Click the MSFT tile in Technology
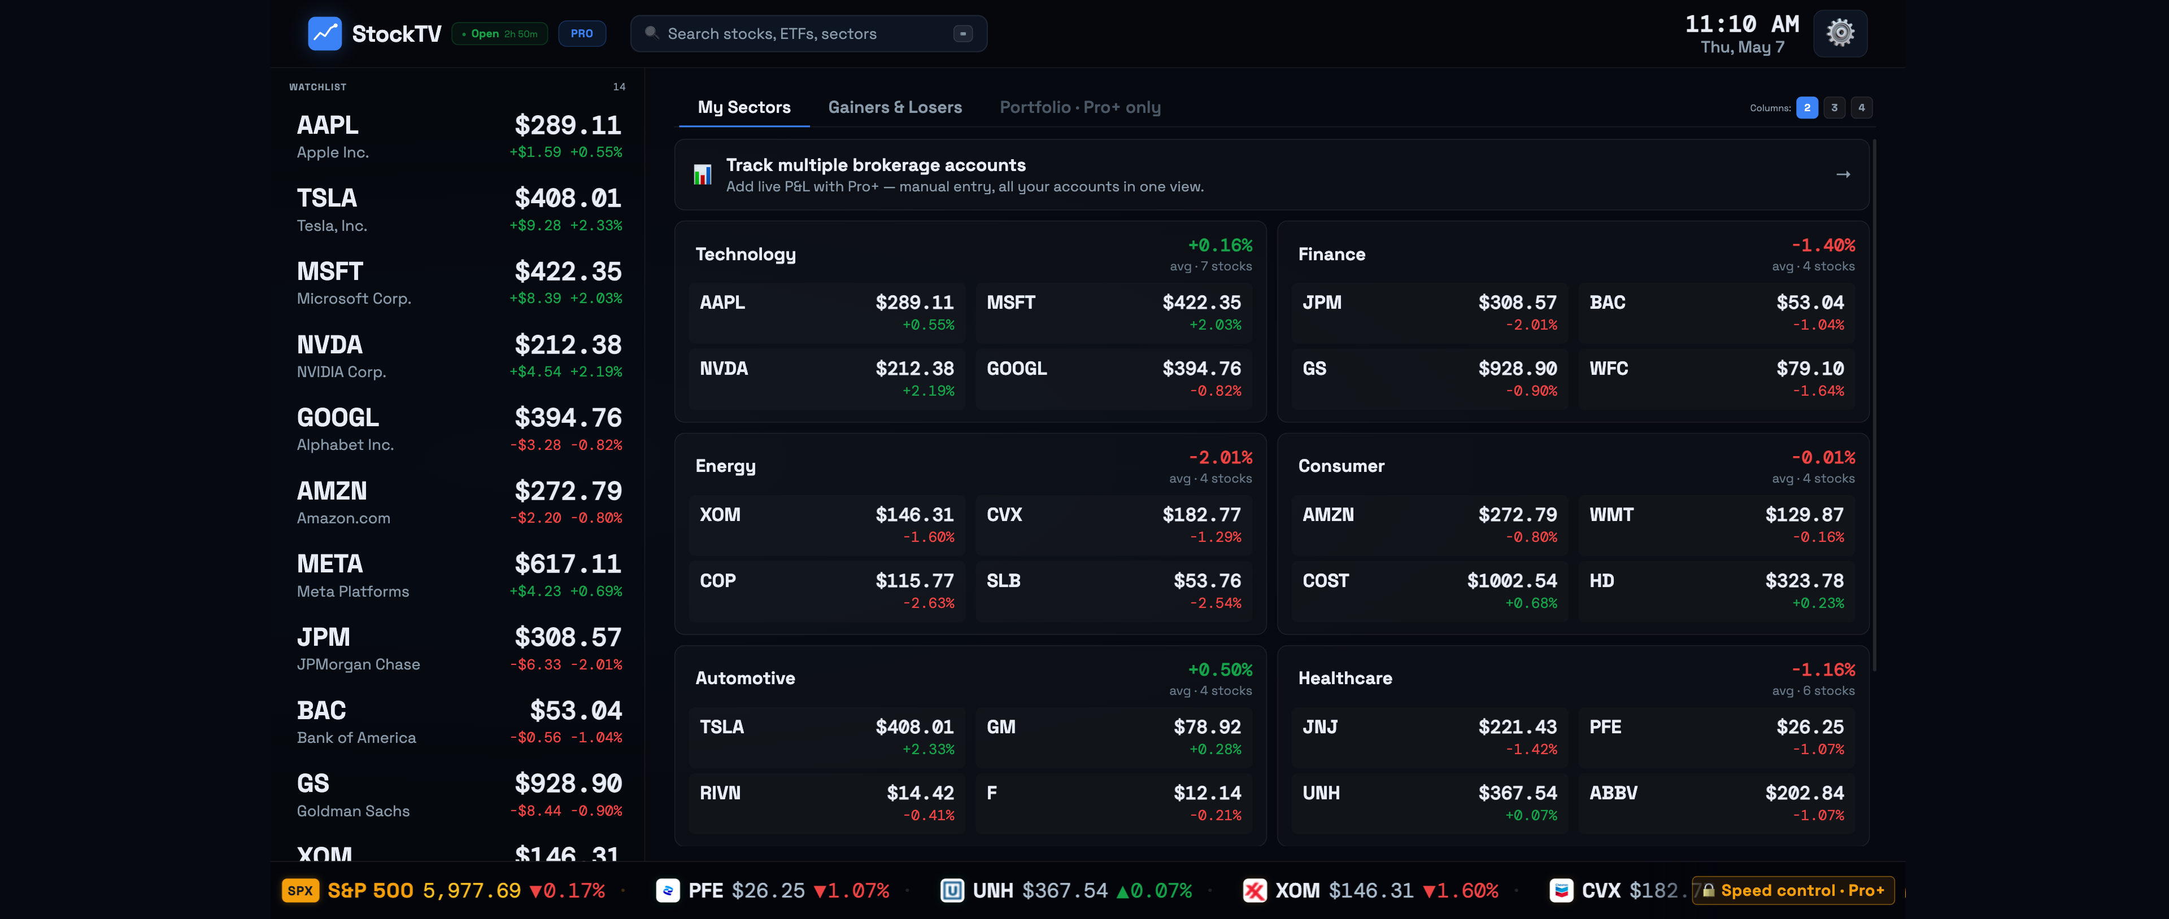 (x=1114, y=312)
